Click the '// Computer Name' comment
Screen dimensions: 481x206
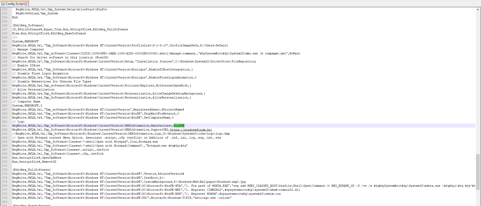(26, 101)
